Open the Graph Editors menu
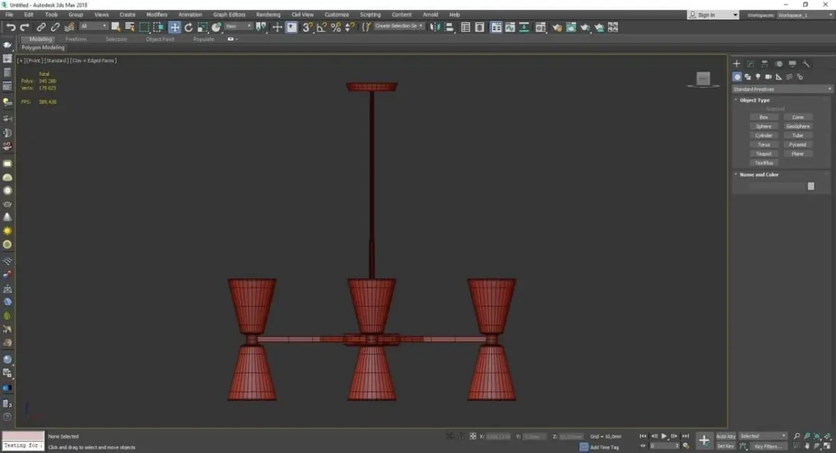The width and height of the screenshot is (836, 453). [x=229, y=15]
